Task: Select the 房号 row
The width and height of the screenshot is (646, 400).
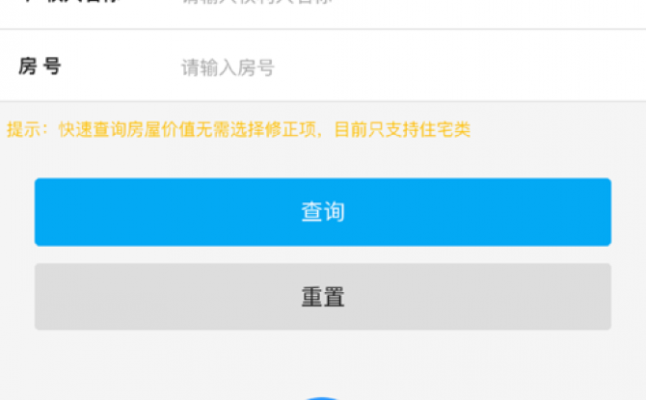Action: [323, 66]
